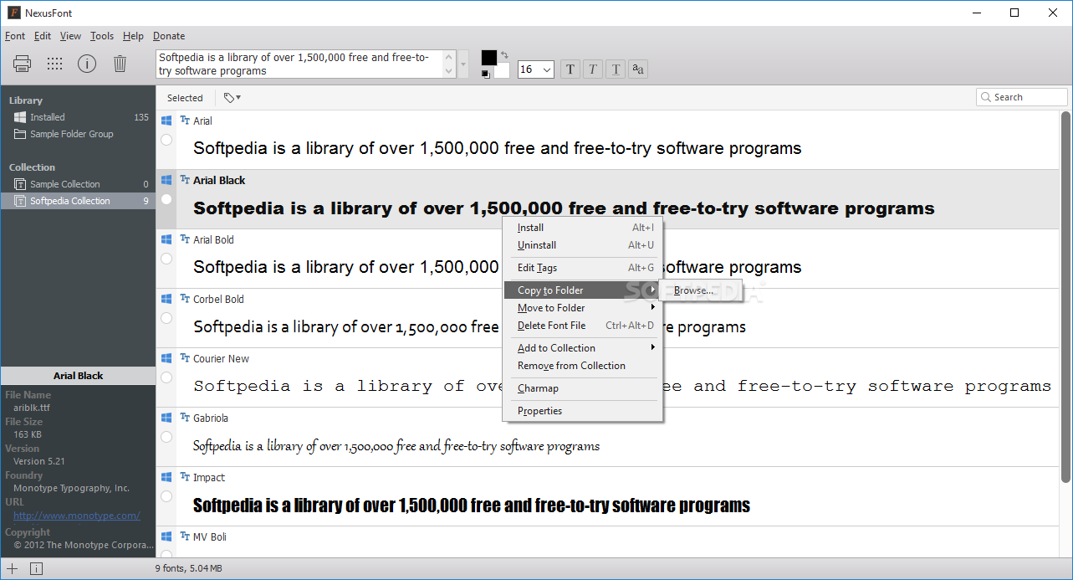
Task: Choose Uninstall from the context menu
Action: (x=582, y=245)
